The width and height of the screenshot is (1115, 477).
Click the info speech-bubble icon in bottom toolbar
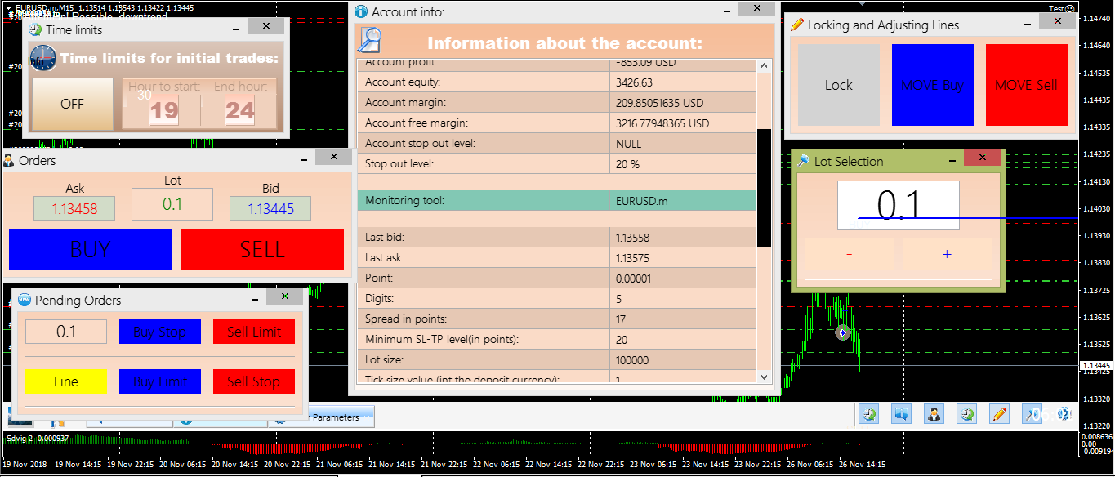coord(902,414)
